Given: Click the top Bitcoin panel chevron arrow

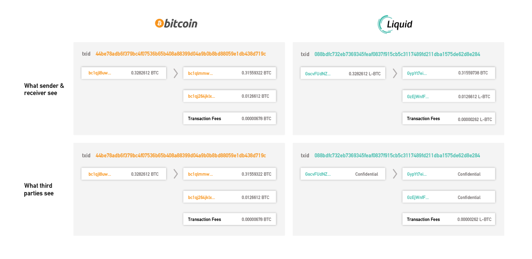Looking at the screenshot, I should pyautogui.click(x=176, y=73).
